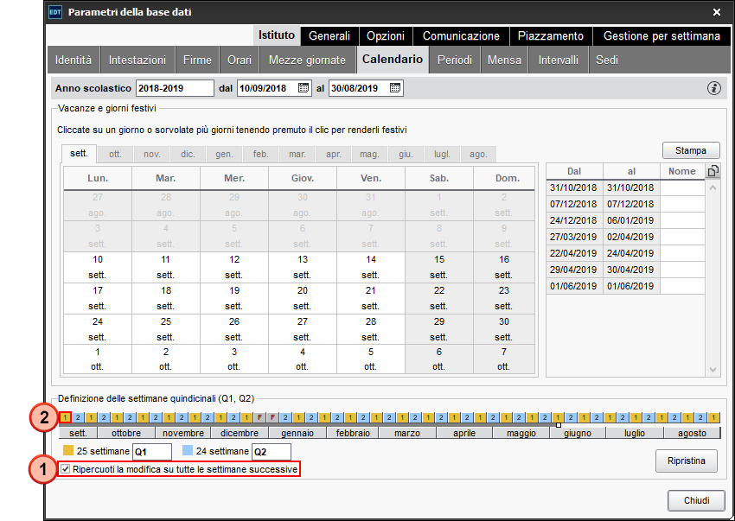This screenshot has height=521, width=735.
Task: Select the 14 sett. day cell
Action: pos(371,267)
